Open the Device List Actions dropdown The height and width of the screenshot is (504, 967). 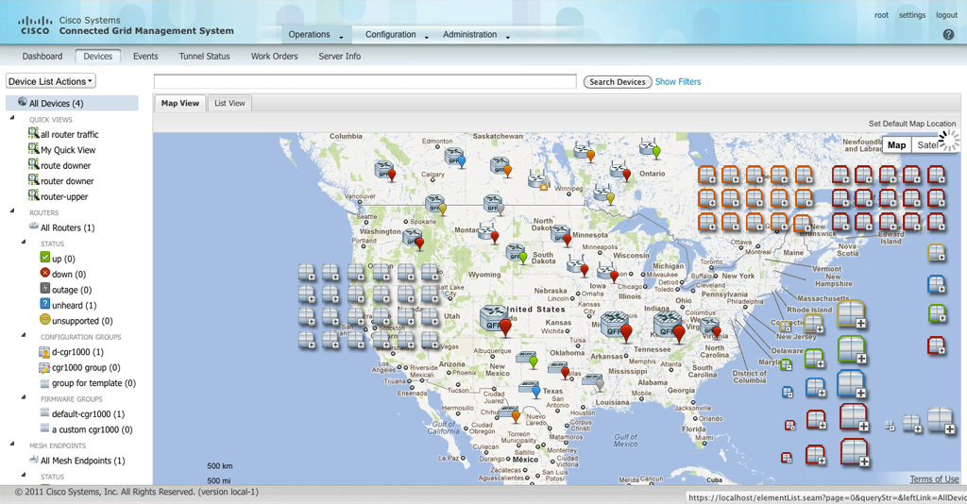click(x=51, y=82)
